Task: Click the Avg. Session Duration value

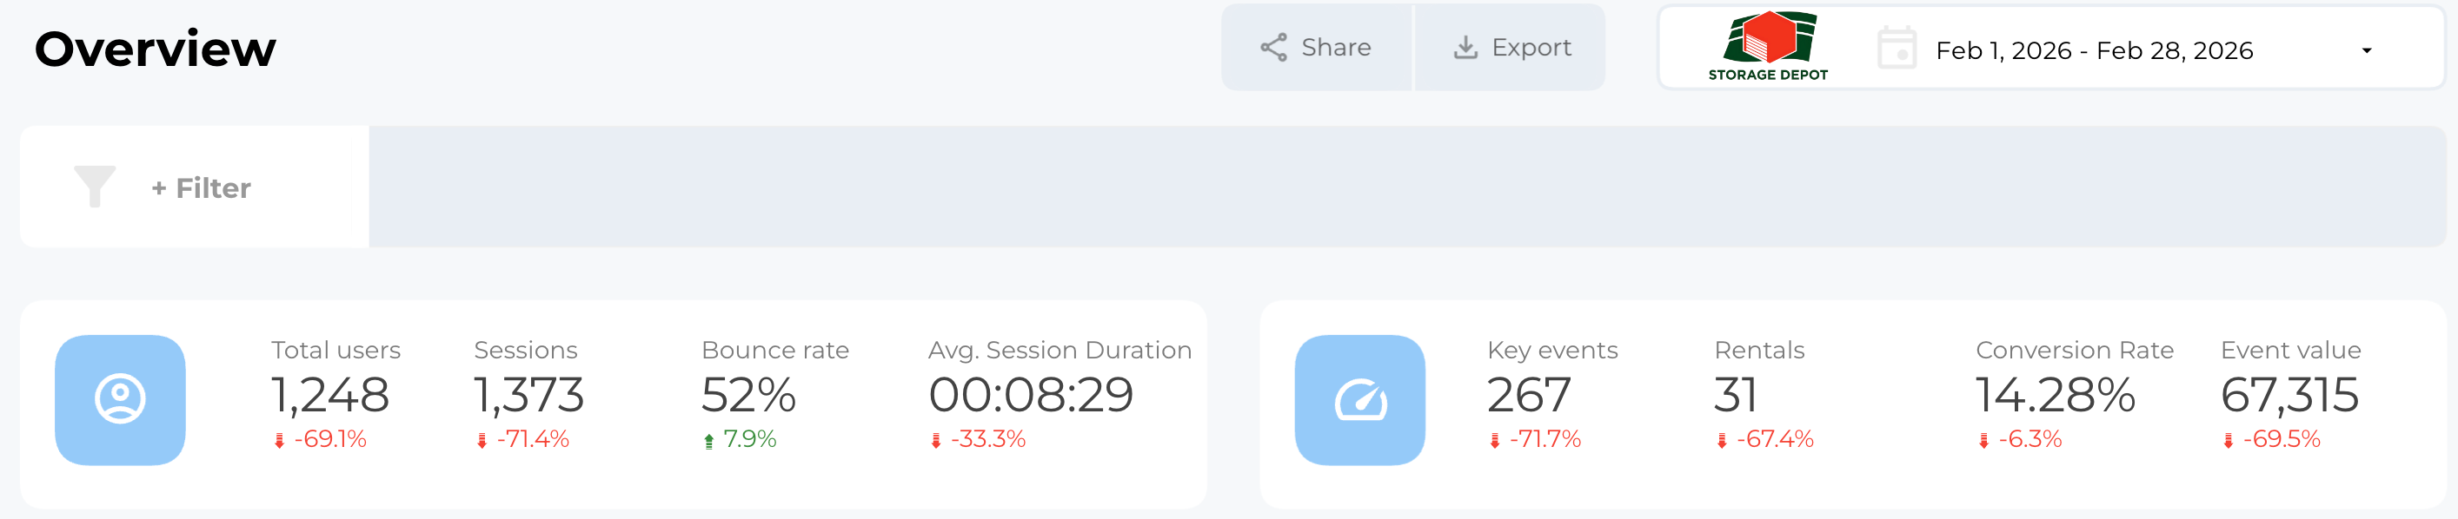Action: (x=1031, y=395)
